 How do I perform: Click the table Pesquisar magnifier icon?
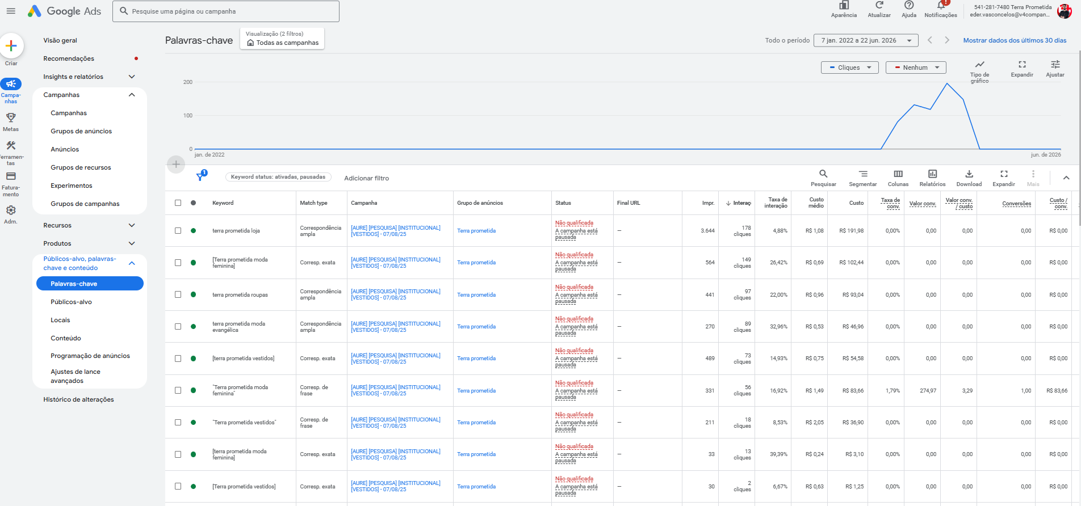pos(823,174)
